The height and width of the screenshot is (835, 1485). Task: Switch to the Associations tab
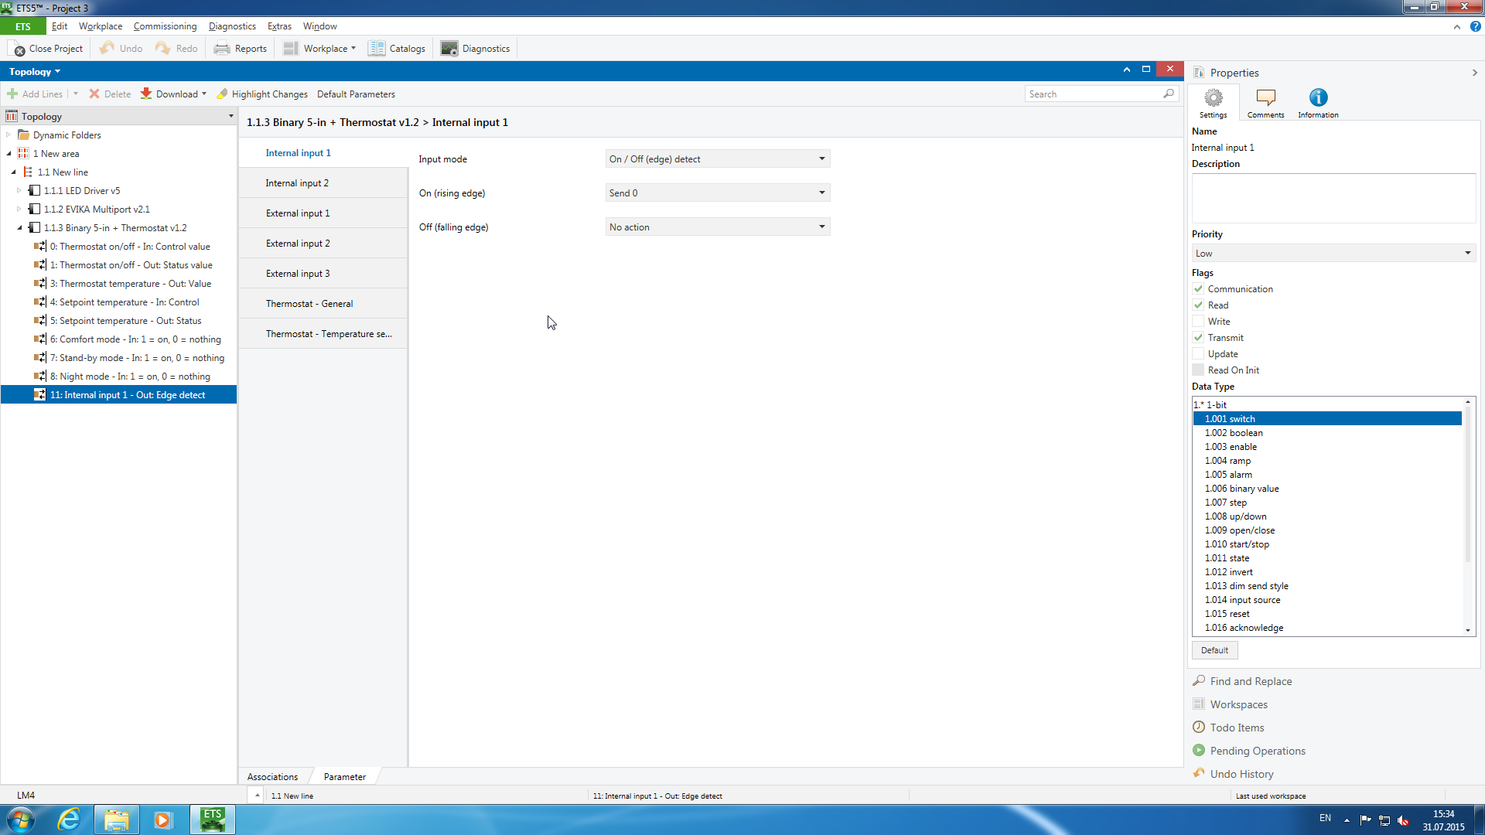272,777
